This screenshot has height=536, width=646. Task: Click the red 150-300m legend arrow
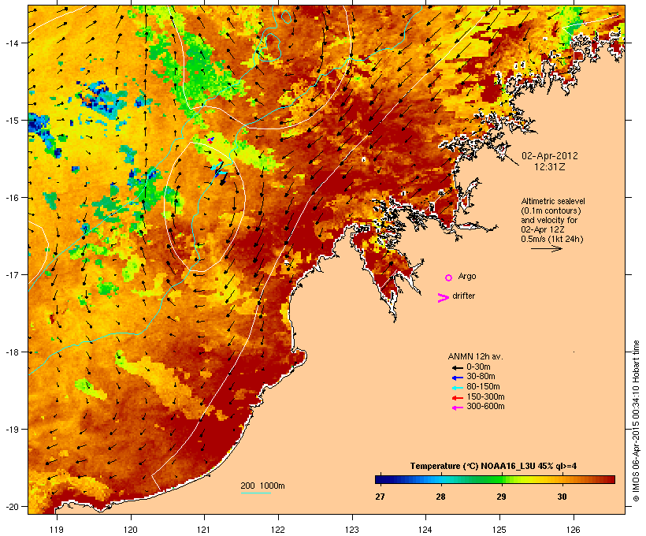tap(457, 398)
